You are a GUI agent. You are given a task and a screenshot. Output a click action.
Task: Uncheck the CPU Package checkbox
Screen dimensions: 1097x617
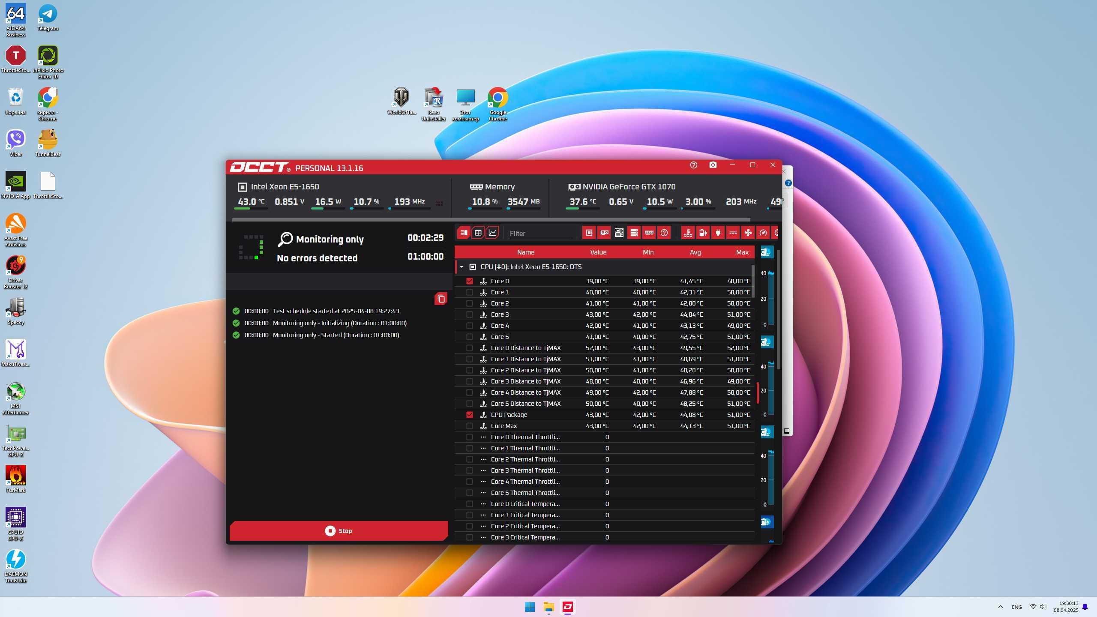click(470, 415)
